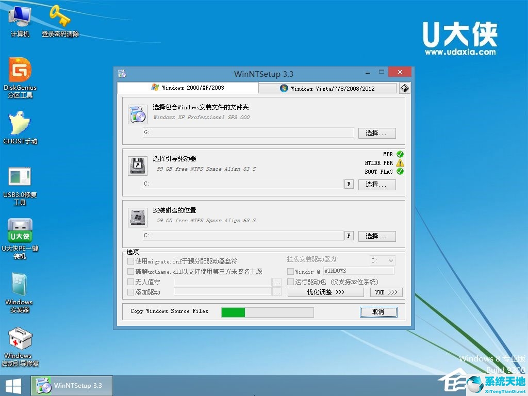Screen dimensions: 528x396
Task: Expand the VHD options panel
Action: [x=386, y=292]
